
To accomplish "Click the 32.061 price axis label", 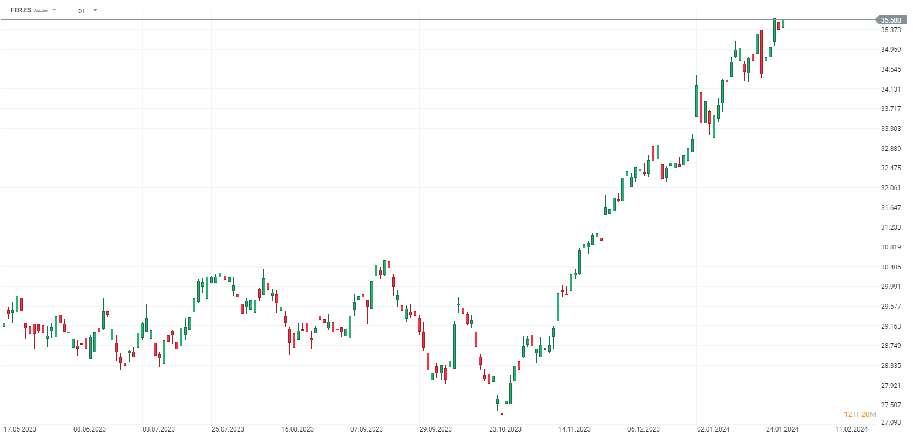I will pos(891,188).
